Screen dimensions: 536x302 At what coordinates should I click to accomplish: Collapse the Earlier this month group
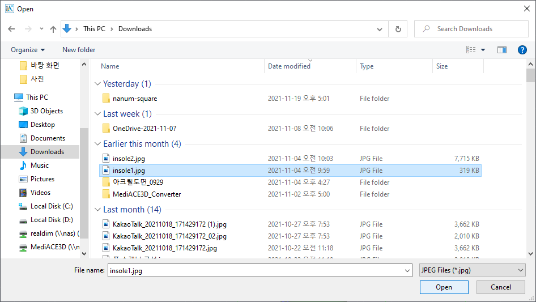pyautogui.click(x=97, y=144)
